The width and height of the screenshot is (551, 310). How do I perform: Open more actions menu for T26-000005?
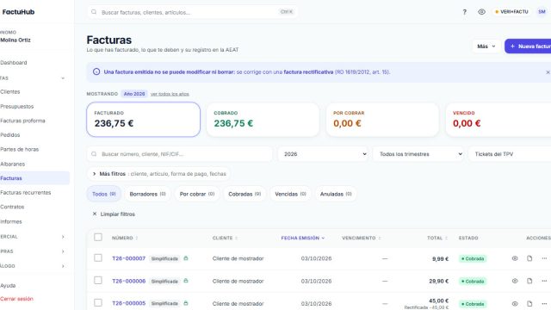coord(544,303)
